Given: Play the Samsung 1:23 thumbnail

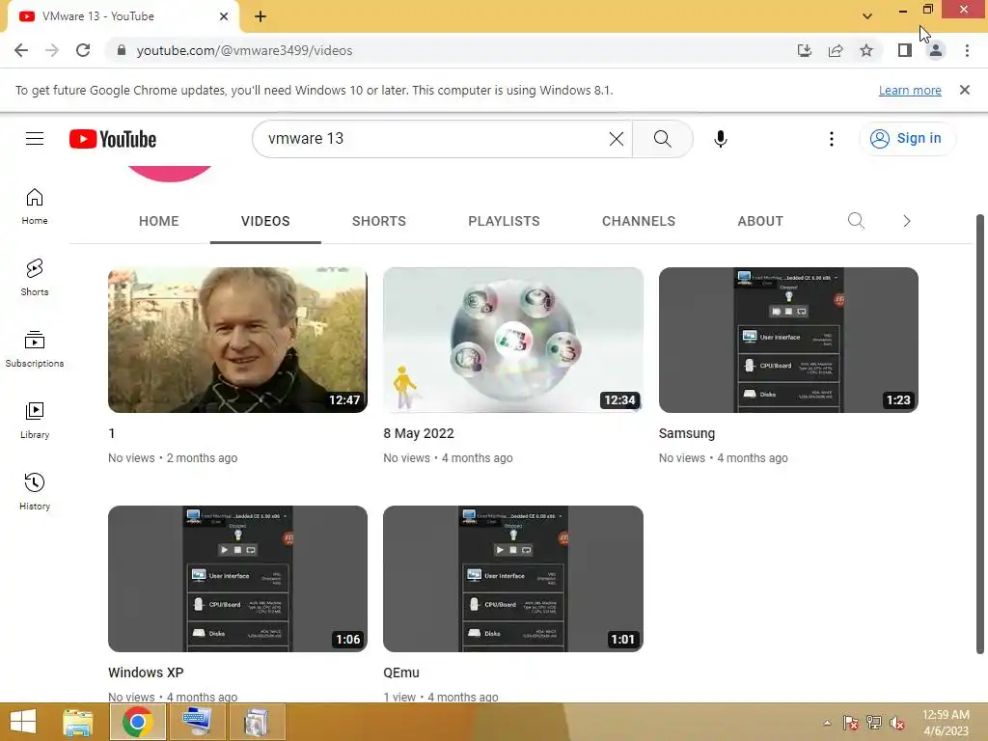Looking at the screenshot, I should (x=788, y=341).
